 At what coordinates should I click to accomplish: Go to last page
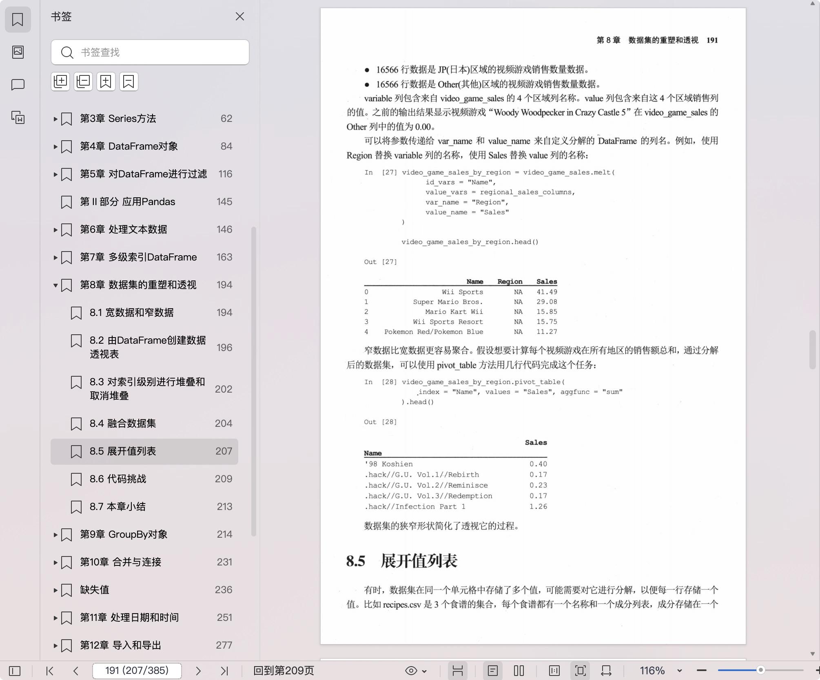pos(224,671)
